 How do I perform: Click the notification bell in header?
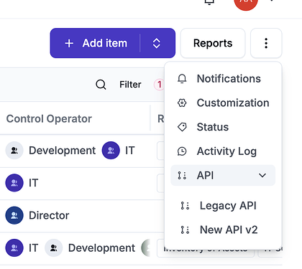(x=209, y=2)
